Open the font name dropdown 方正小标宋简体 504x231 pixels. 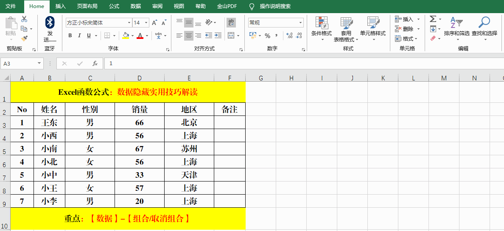pyautogui.click(x=129, y=23)
